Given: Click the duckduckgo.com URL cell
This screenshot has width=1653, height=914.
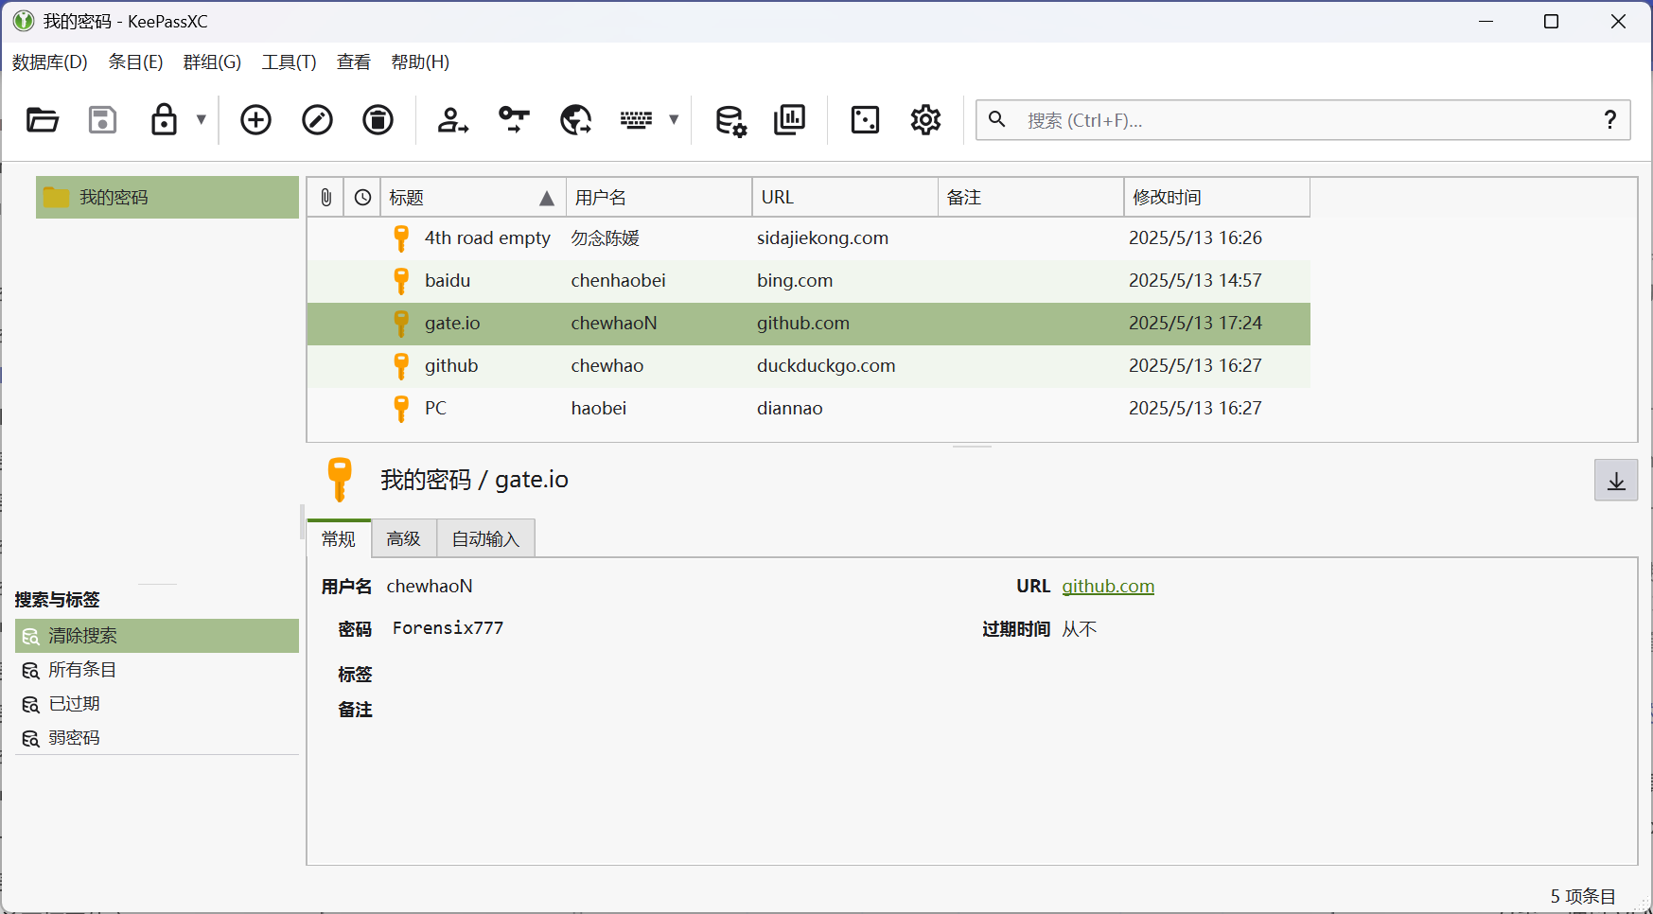Looking at the screenshot, I should (826, 366).
